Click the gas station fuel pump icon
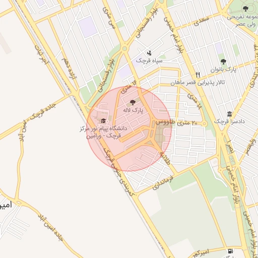The width and height of the screenshot is (258, 258). (230, 251)
